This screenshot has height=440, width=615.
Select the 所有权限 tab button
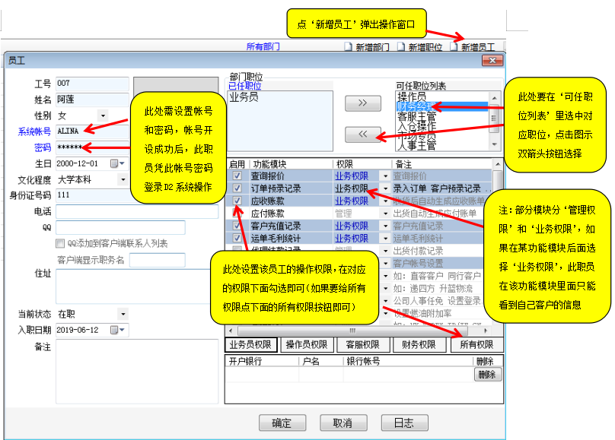[476, 345]
